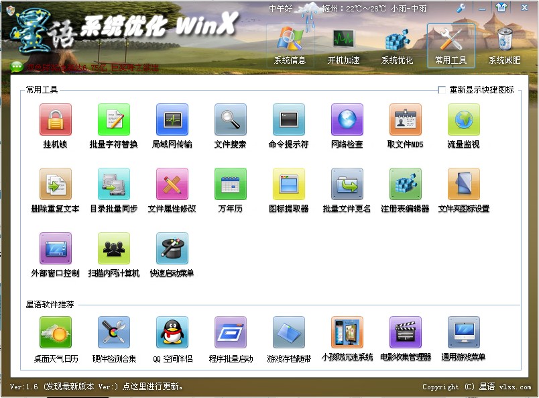
Task: Open recommended QQ空间伴侣 software
Action: coord(172,334)
